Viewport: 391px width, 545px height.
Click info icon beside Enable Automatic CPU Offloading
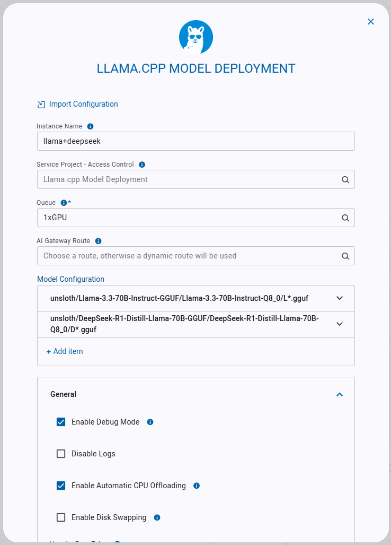click(x=197, y=486)
